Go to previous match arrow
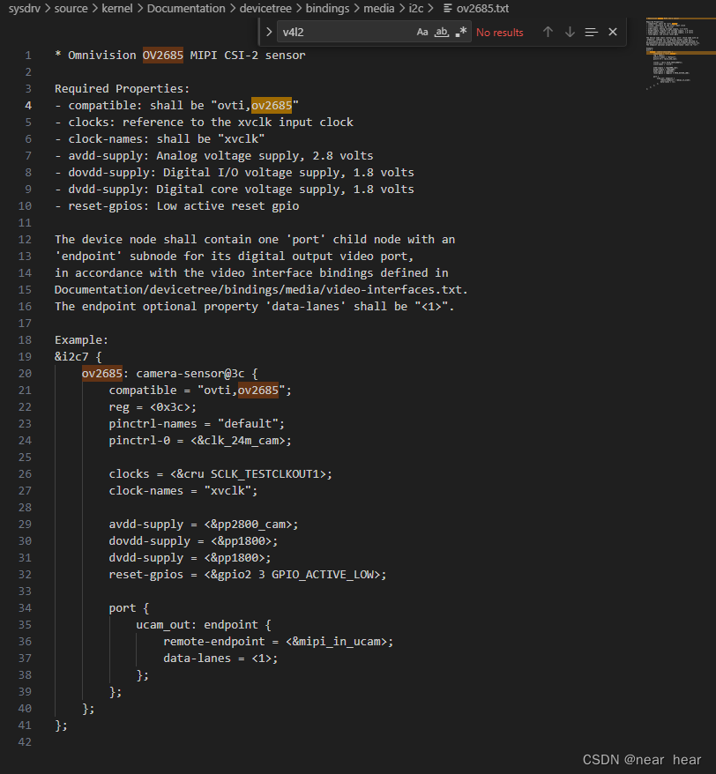 coord(548,32)
